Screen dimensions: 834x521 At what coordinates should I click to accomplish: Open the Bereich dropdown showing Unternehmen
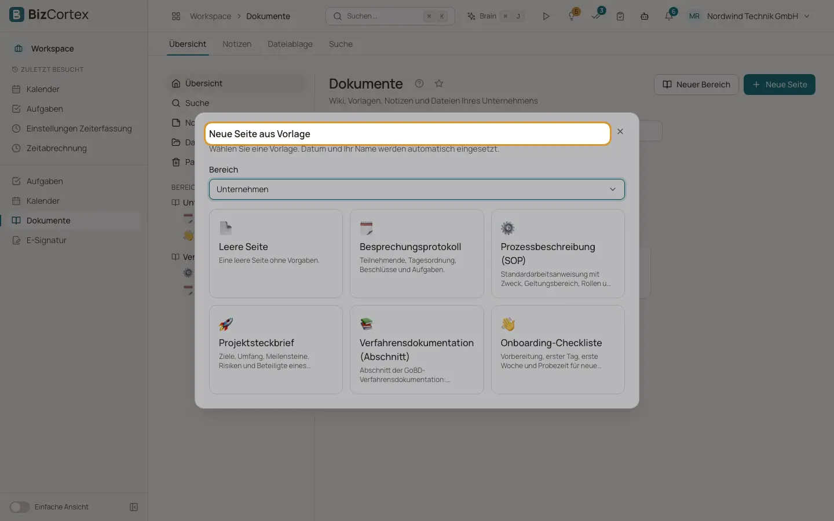[416, 189]
